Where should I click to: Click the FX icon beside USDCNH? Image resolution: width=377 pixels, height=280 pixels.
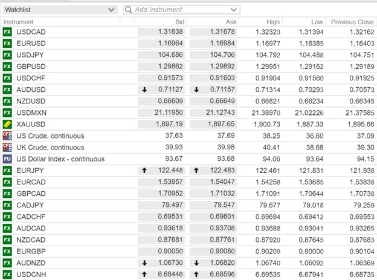tap(7, 275)
